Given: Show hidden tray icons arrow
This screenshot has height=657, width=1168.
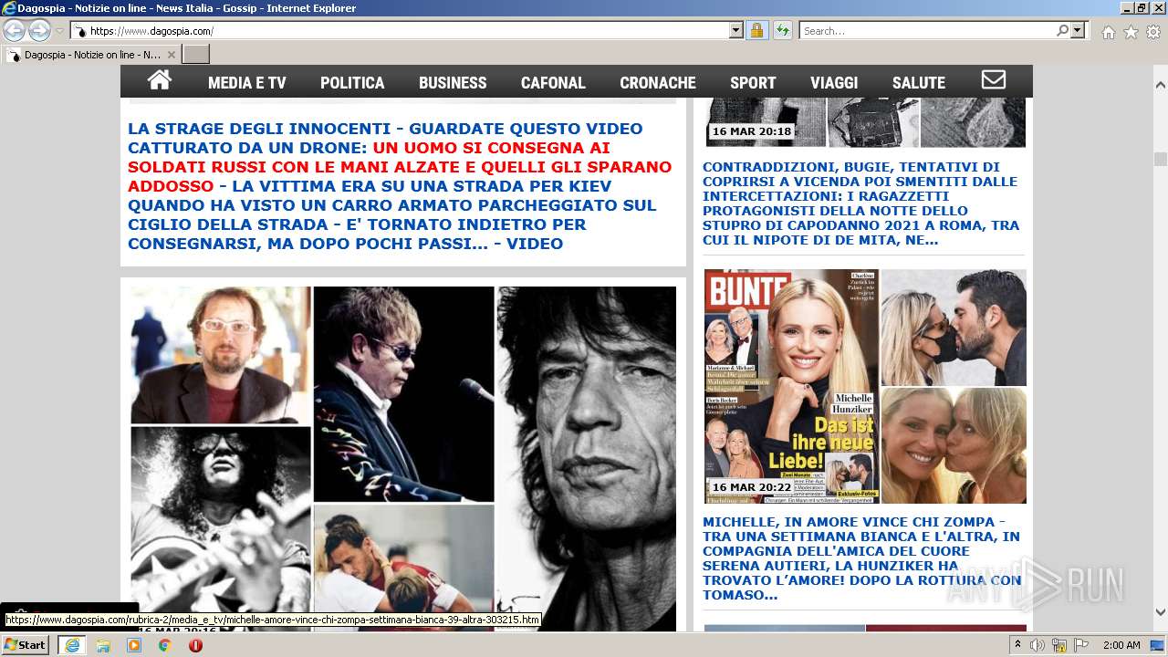Looking at the screenshot, I should click(1018, 645).
